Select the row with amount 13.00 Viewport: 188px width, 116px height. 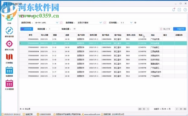click(103, 60)
